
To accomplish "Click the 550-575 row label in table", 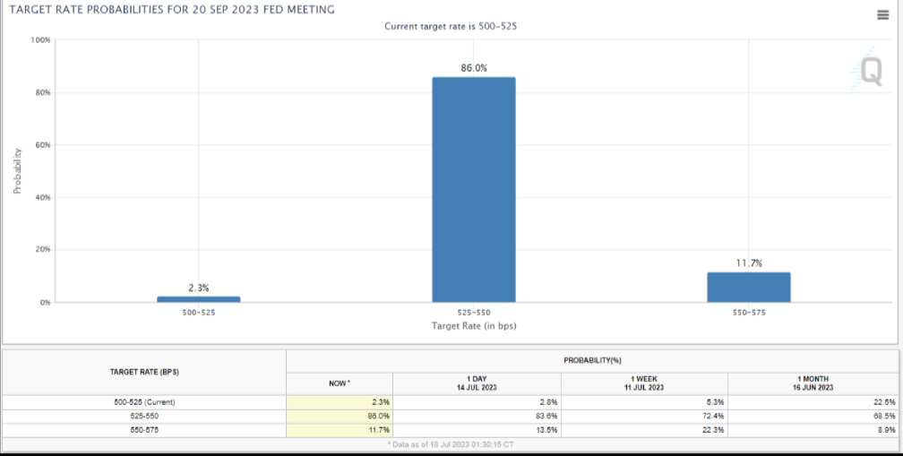I will pos(144,430).
